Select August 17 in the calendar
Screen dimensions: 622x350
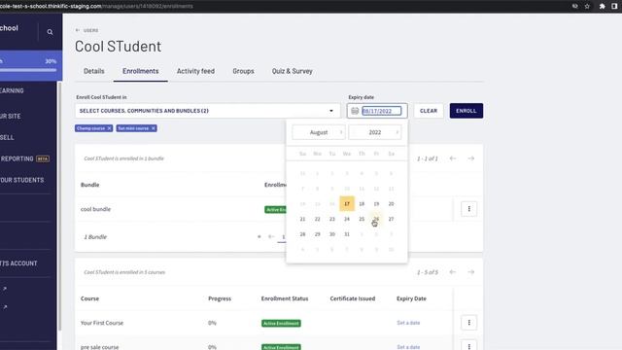click(x=347, y=203)
